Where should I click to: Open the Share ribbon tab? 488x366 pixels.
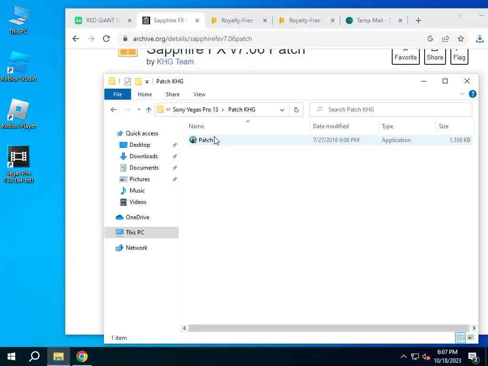[173, 94]
